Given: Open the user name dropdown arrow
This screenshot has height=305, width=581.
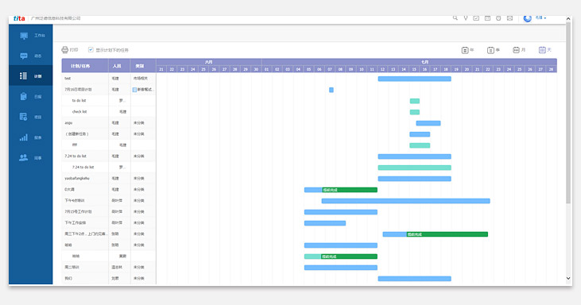Looking at the screenshot, I should click(545, 18).
